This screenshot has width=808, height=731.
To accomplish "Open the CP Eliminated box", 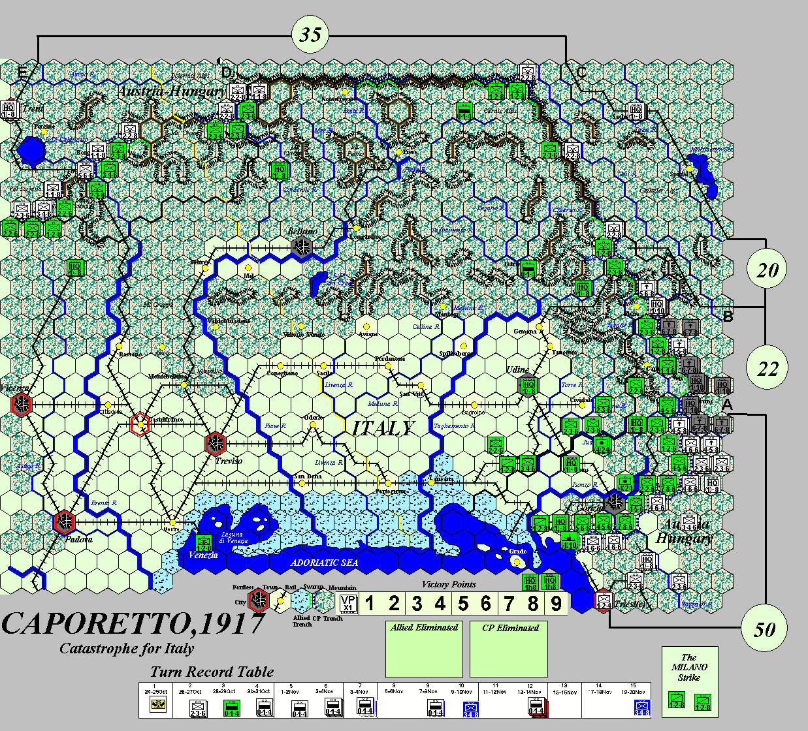I will [x=509, y=649].
